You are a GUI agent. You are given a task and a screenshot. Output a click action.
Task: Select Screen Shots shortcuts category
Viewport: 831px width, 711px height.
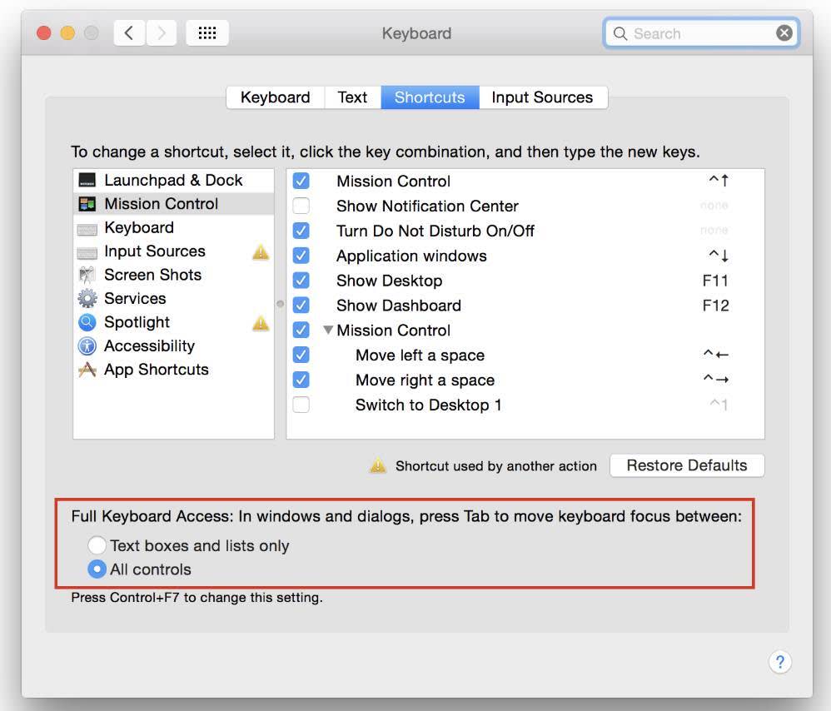[152, 275]
